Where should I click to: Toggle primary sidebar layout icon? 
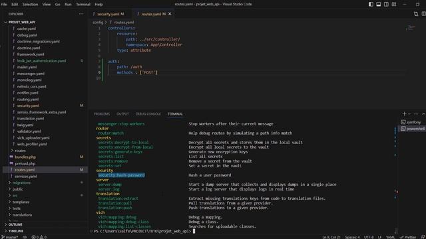[x=371, y=5]
